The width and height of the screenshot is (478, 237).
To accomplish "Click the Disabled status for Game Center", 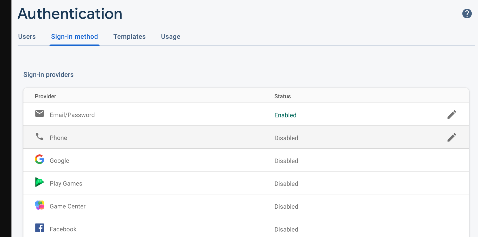I will tap(286, 207).
